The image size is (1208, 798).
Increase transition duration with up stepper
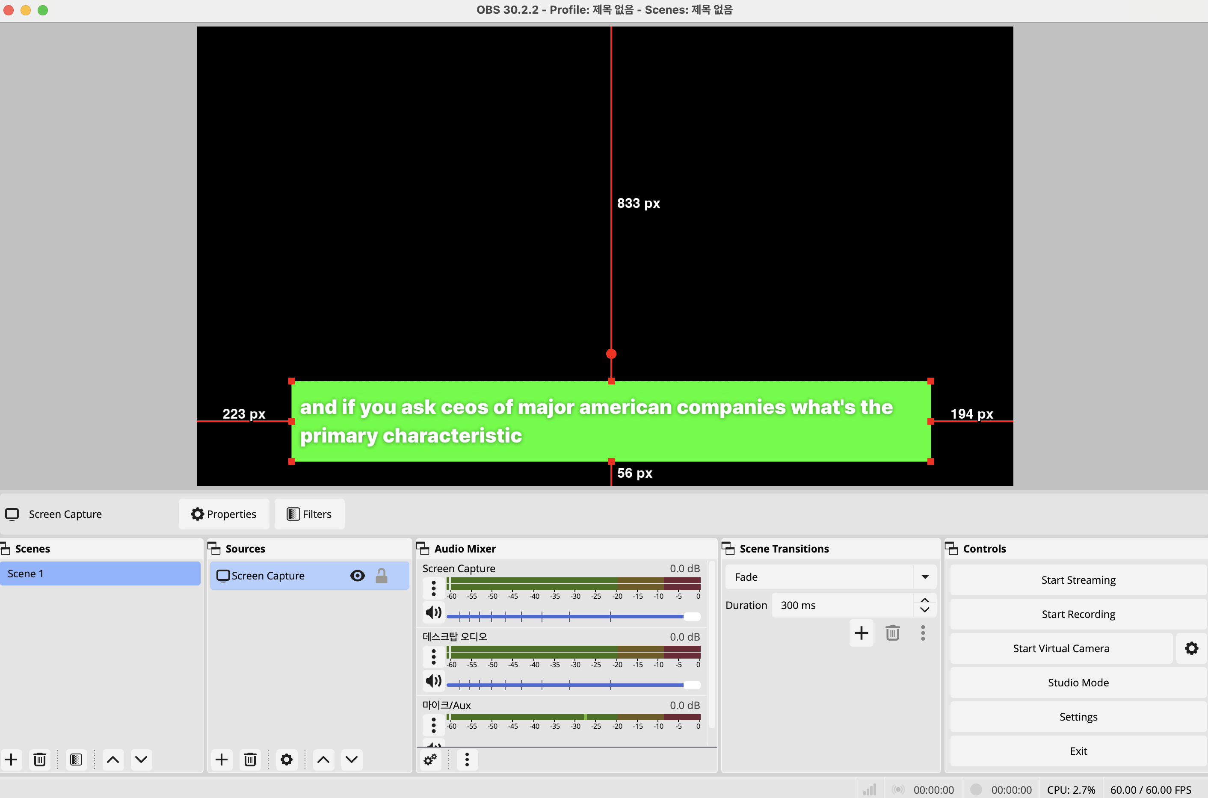coord(924,600)
